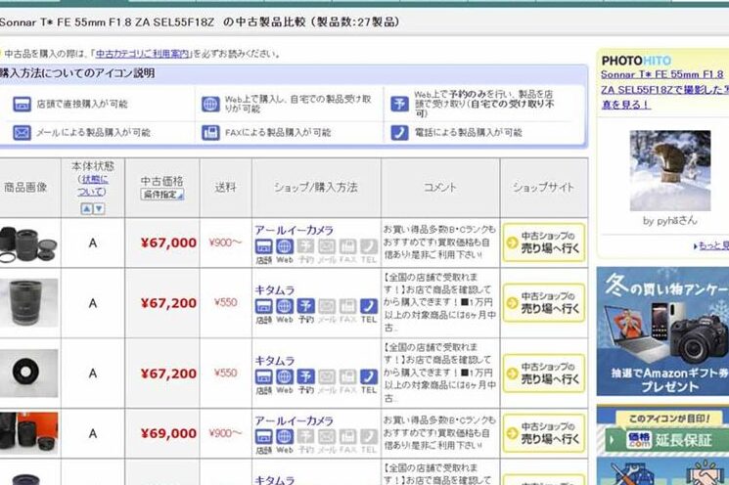This screenshot has width=729, height=485.
Task: Go to shop site for ¥67,000 listing
Action: click(x=544, y=243)
